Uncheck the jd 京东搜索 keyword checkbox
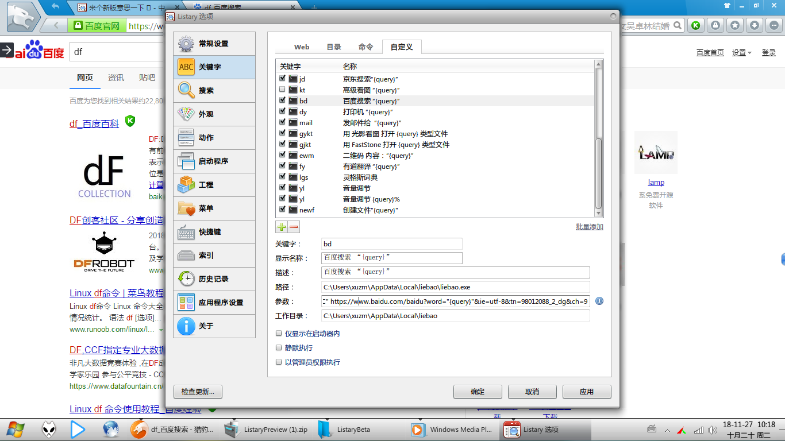The height and width of the screenshot is (441, 785). click(282, 79)
